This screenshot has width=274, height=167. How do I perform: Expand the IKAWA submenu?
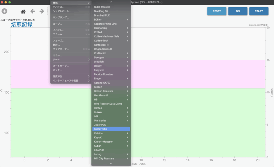click(x=111, y=112)
